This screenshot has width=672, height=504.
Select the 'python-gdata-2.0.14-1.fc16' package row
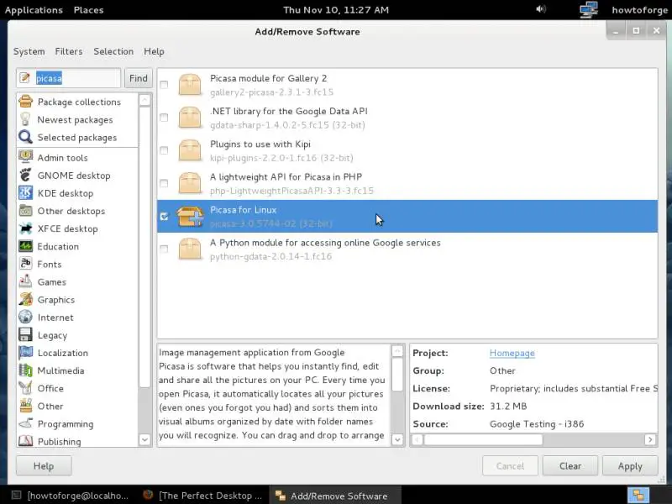407,249
